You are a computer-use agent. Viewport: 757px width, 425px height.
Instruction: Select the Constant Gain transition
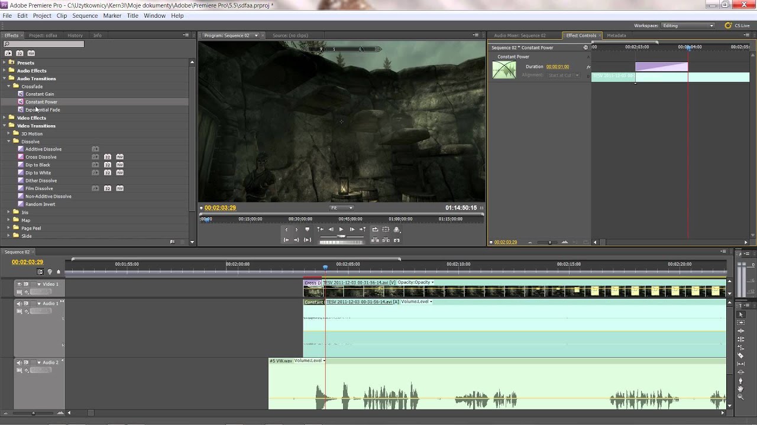pyautogui.click(x=40, y=94)
